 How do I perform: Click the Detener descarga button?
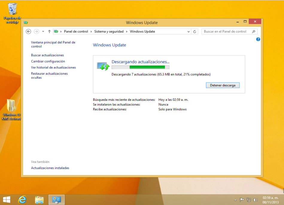click(x=223, y=85)
